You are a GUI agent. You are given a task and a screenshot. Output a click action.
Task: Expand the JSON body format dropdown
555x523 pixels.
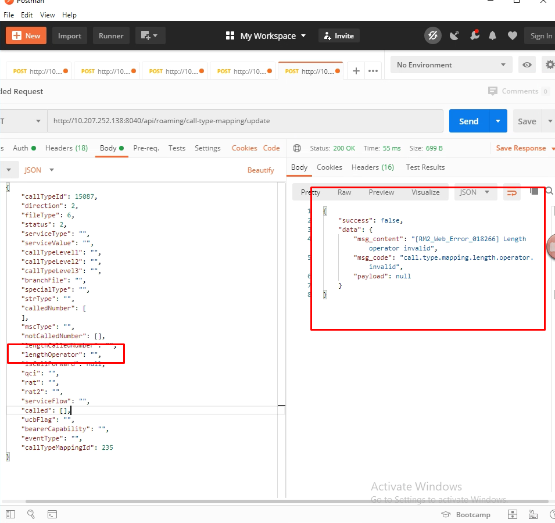[x=39, y=170]
